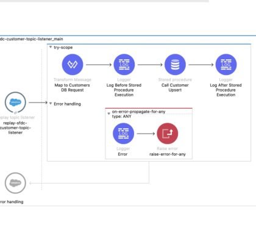
Task: Click the Log After Stored Procedure logger icon
Action: tap(226, 65)
